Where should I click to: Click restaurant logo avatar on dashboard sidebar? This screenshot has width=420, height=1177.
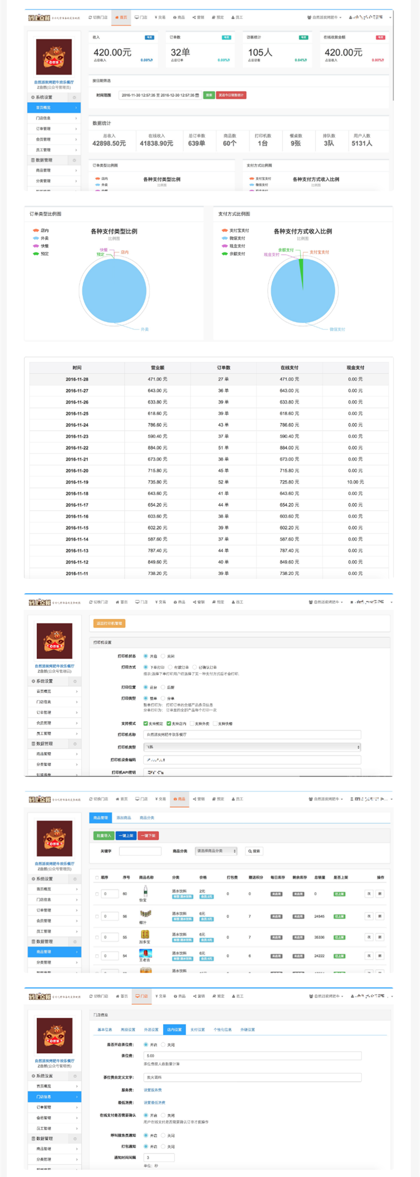(54, 57)
